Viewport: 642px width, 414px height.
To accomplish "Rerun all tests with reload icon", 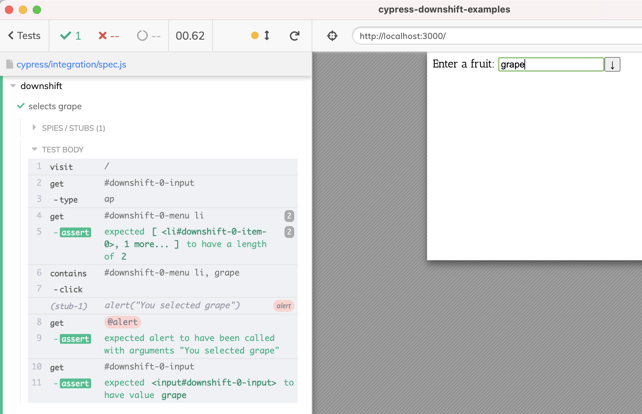I will tap(295, 36).
